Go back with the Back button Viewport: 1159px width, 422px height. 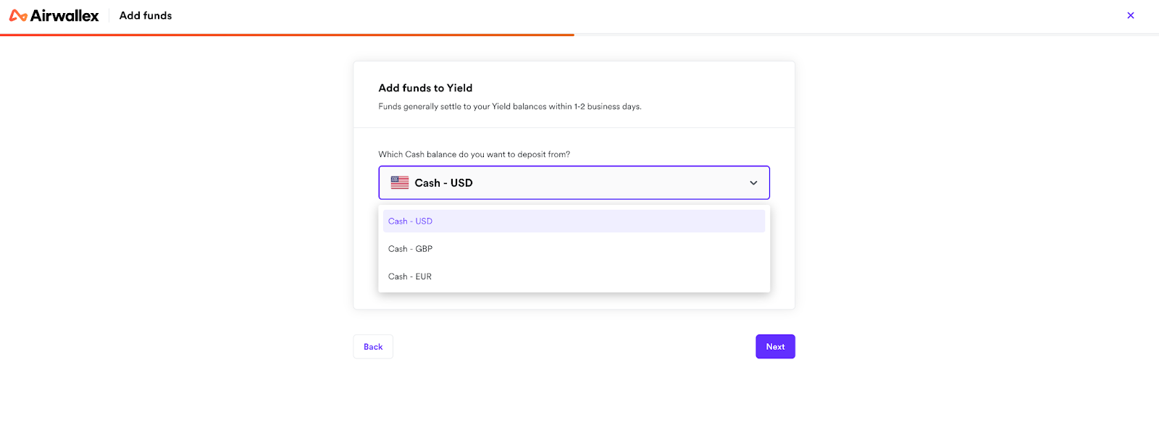tap(373, 347)
